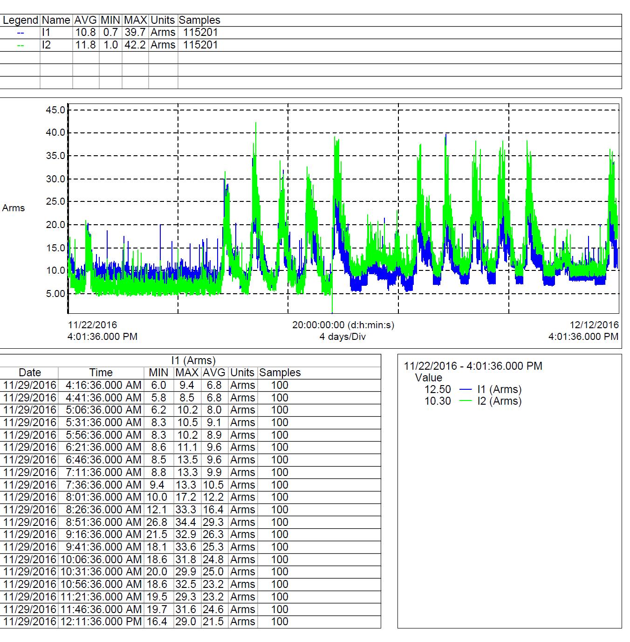The height and width of the screenshot is (642, 630).
Task: Click I1 MIN value 0.7
Action: tap(110, 33)
